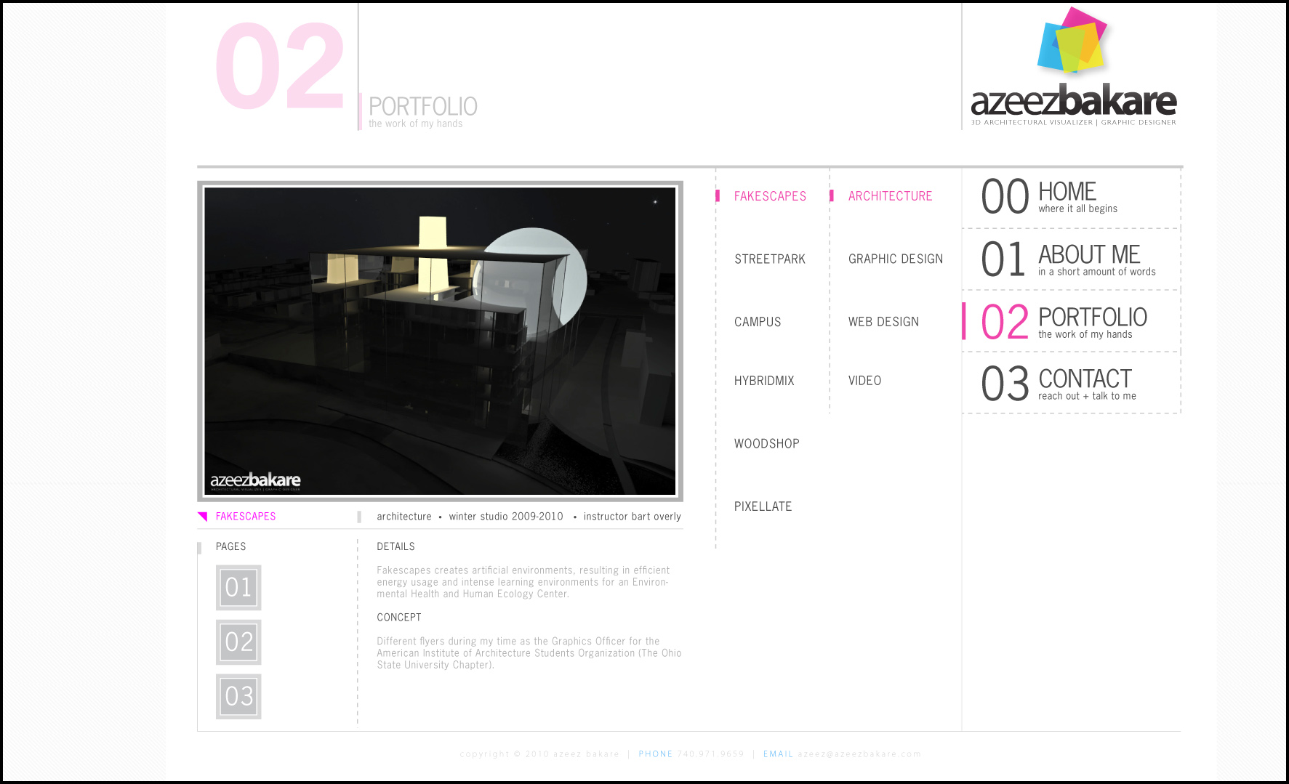View the WOODSHOP project
Screen dimensions: 1289x784
click(x=766, y=444)
